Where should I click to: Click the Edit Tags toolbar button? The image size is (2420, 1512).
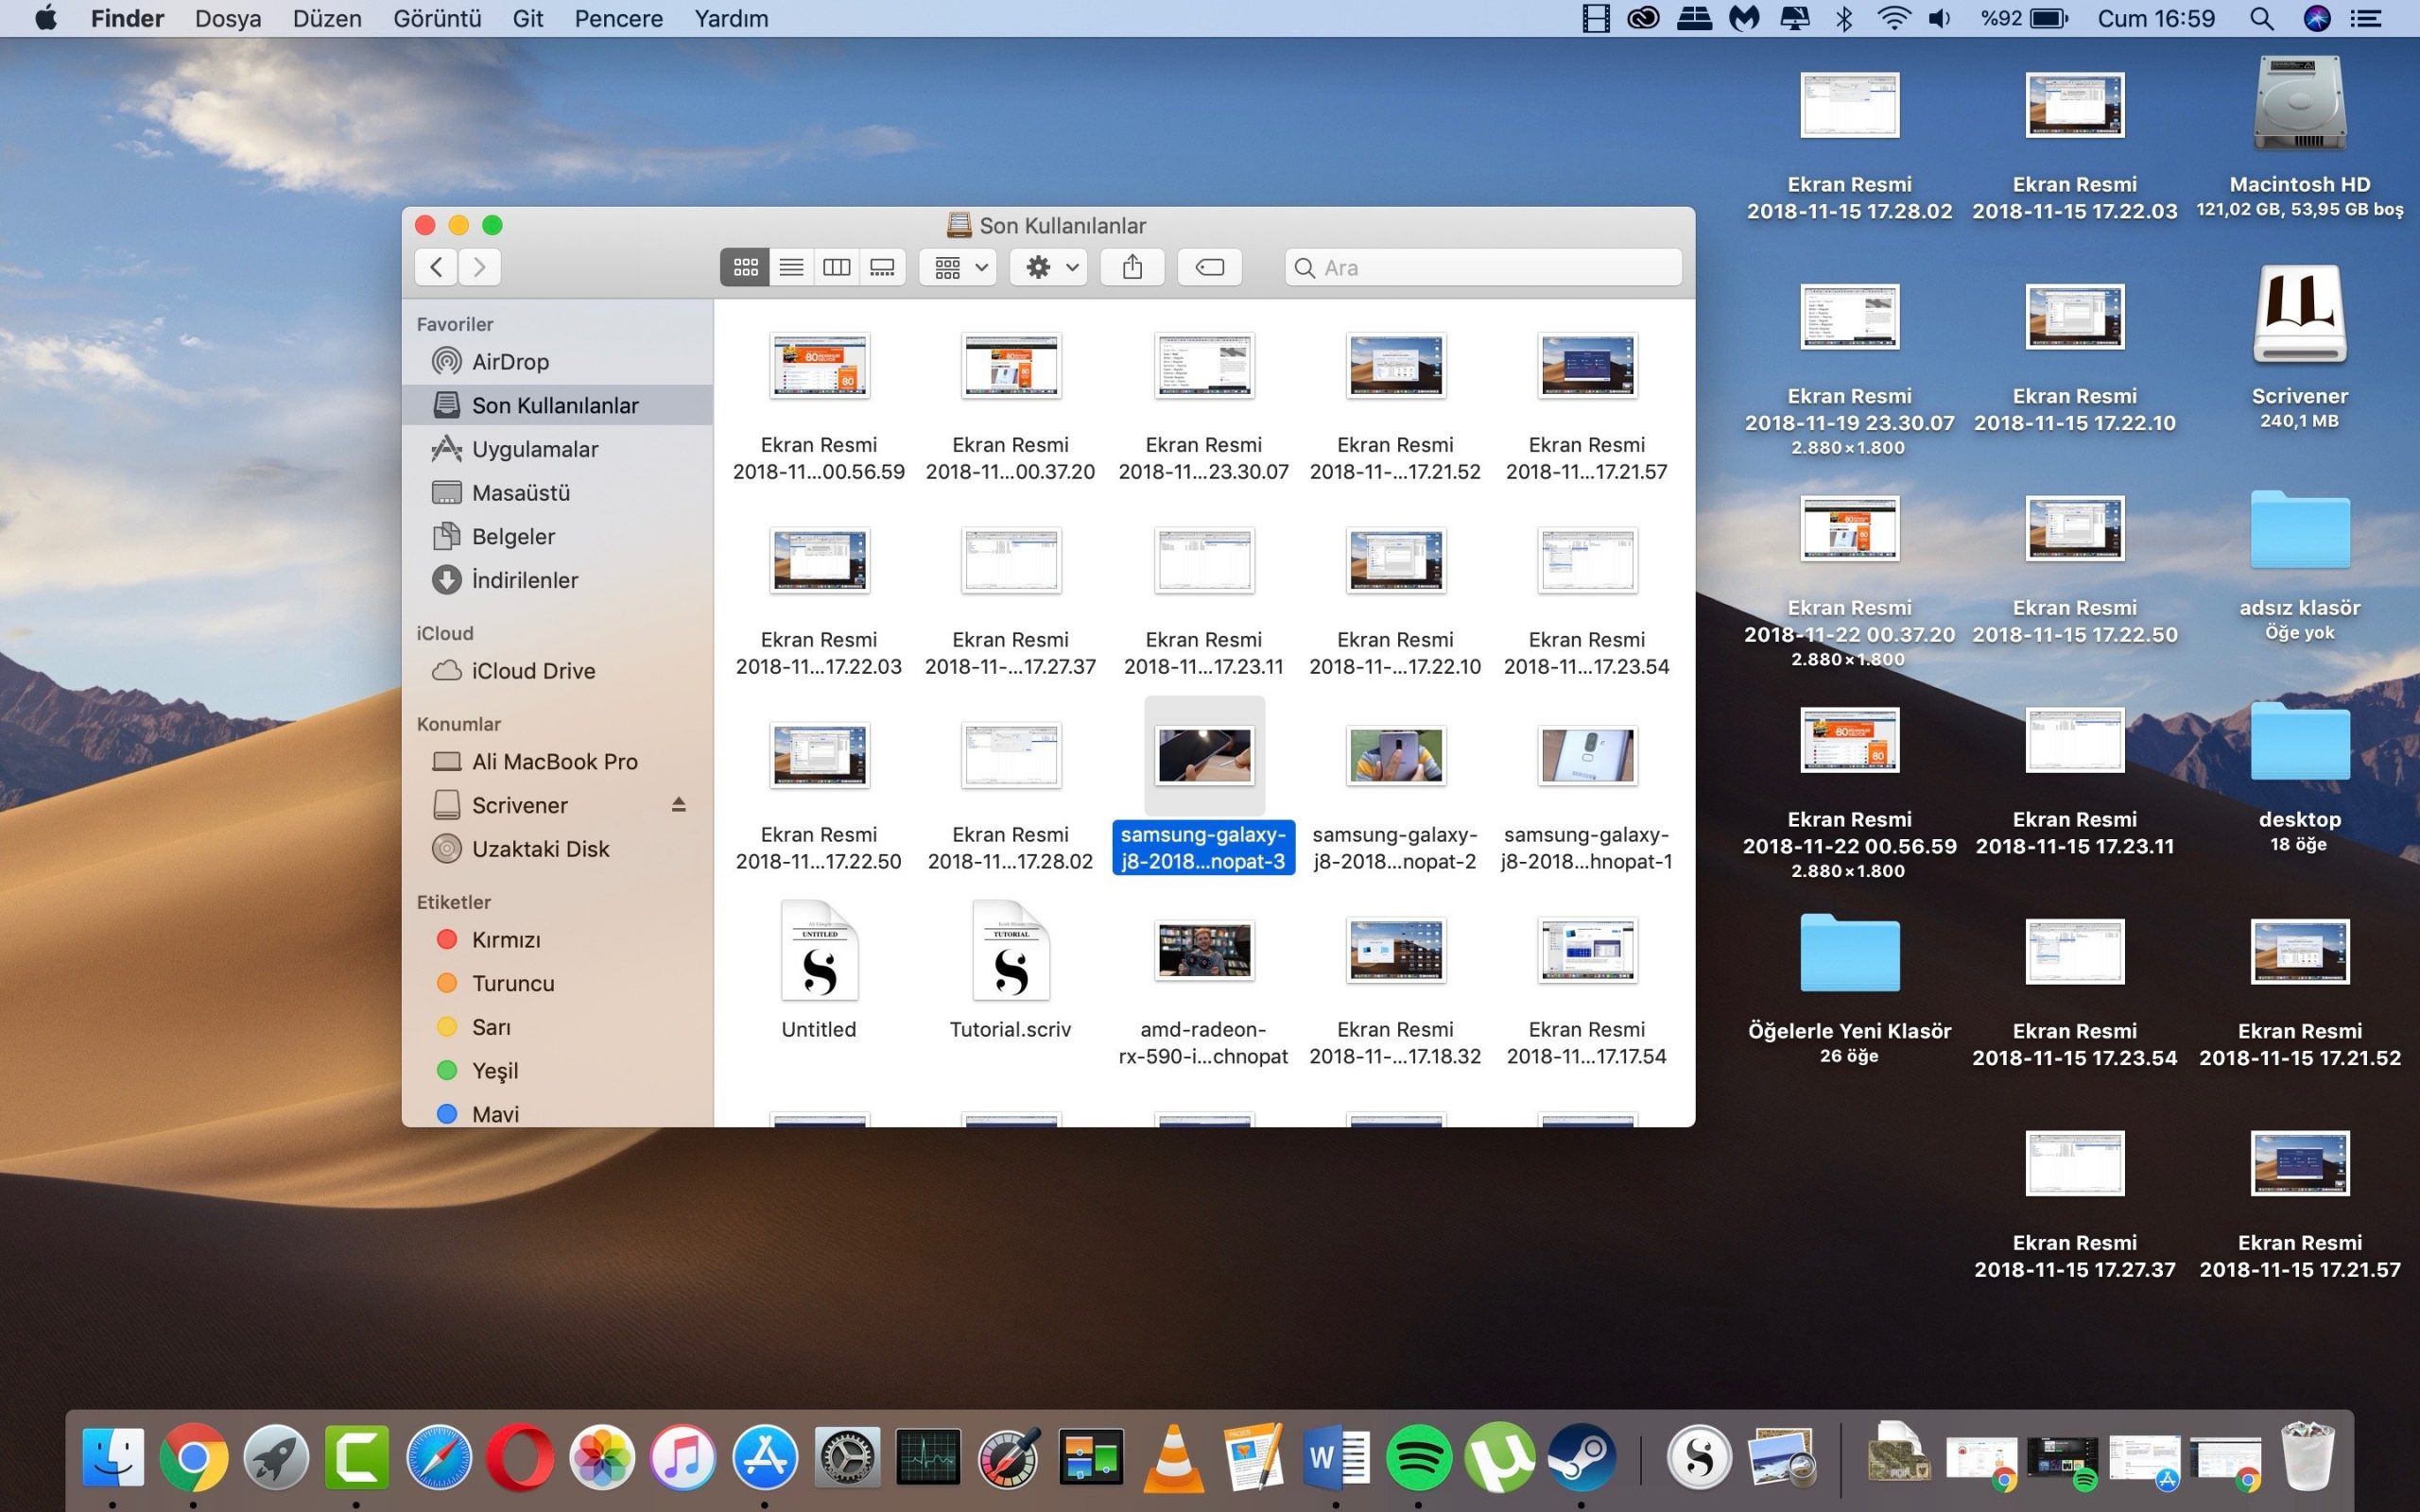coord(1209,267)
